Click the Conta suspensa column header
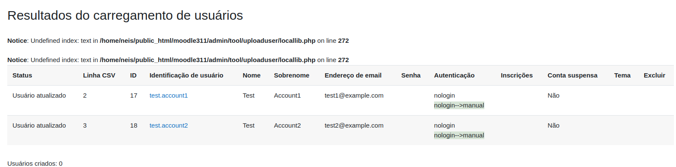The image size is (676, 167). point(572,75)
